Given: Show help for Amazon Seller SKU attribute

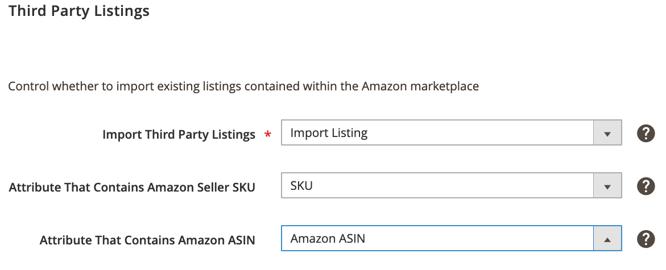Looking at the screenshot, I should pyautogui.click(x=646, y=186).
